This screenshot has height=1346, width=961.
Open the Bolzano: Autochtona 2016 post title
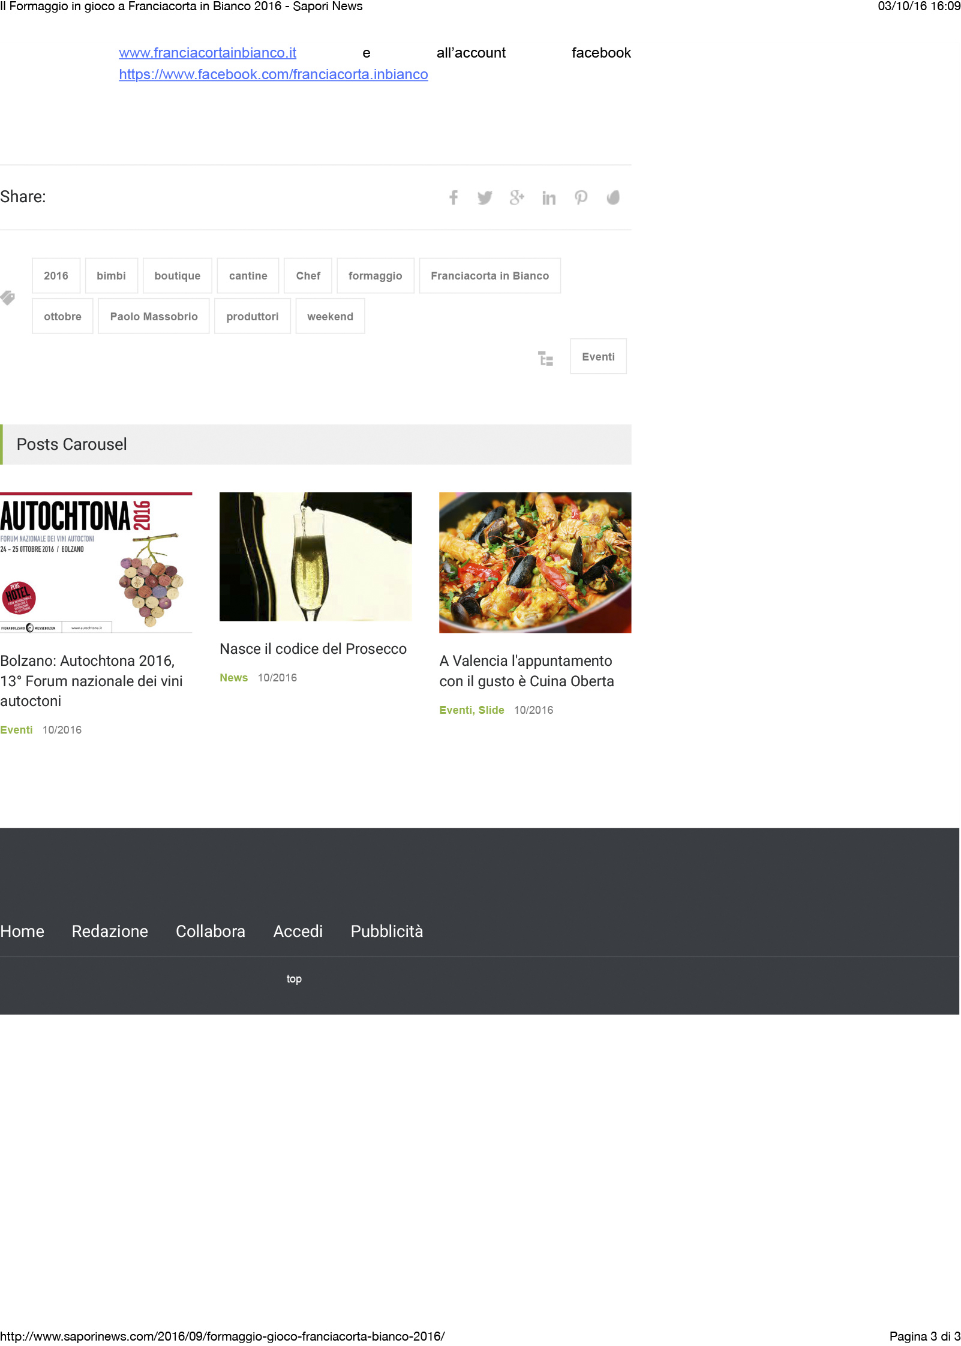pos(92,681)
